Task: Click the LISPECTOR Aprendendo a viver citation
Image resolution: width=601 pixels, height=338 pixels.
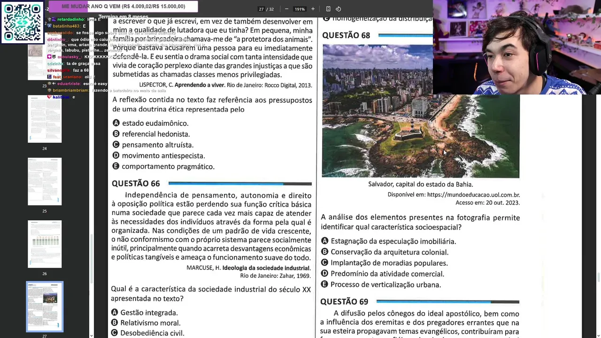Action: [225, 85]
